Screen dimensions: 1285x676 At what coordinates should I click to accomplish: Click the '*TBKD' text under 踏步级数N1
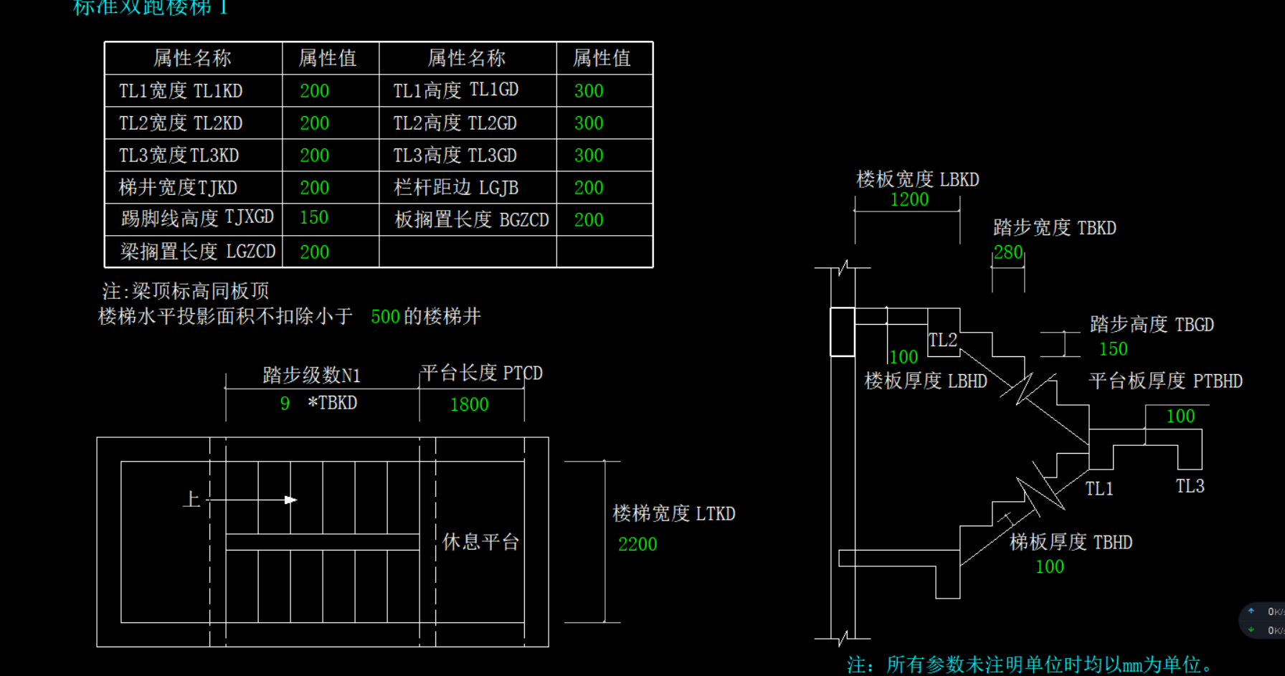(x=332, y=403)
